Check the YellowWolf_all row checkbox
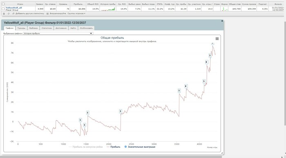Screen dimensions: 286x158 (3, 9)
